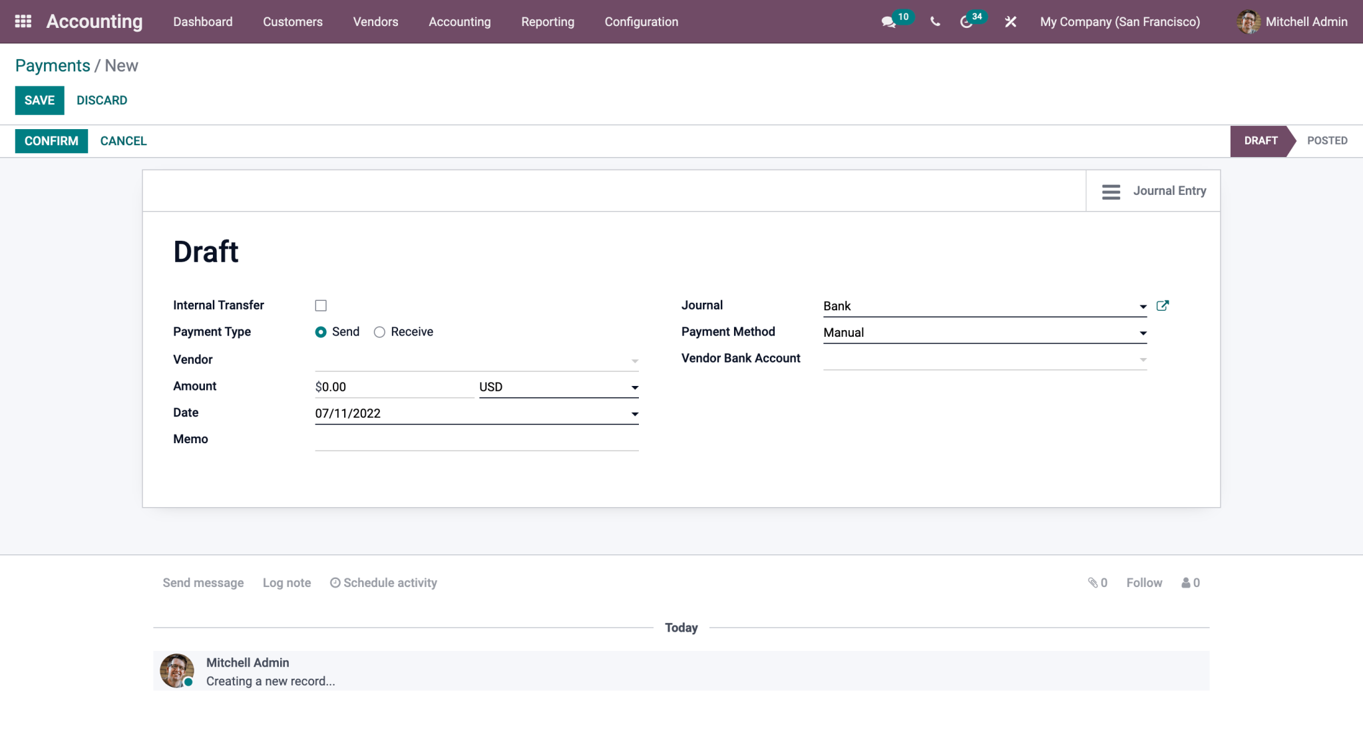Check the Internal Transfer checkbox
Viewport: 1363px width, 736px height.
pos(321,305)
